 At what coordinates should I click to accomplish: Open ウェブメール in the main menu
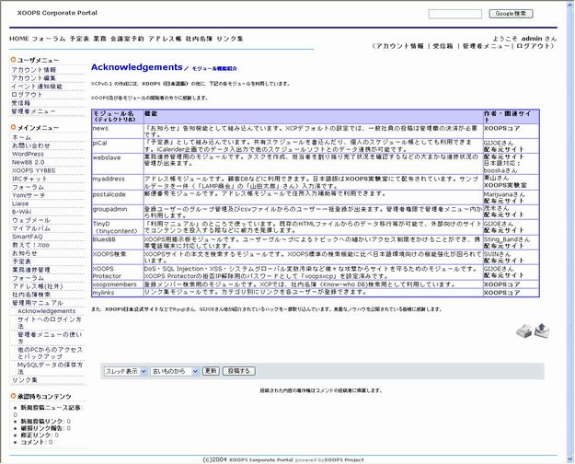tap(31, 220)
